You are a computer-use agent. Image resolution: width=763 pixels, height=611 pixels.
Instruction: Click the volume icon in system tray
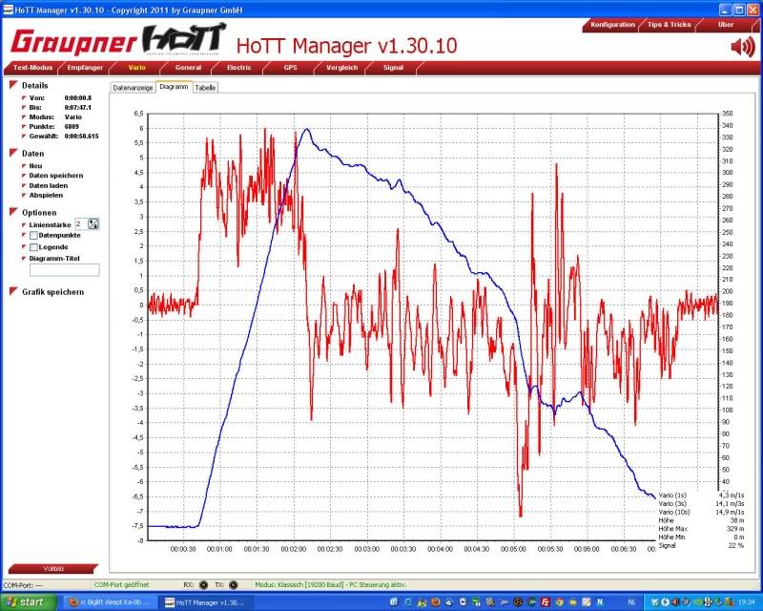[676, 602]
